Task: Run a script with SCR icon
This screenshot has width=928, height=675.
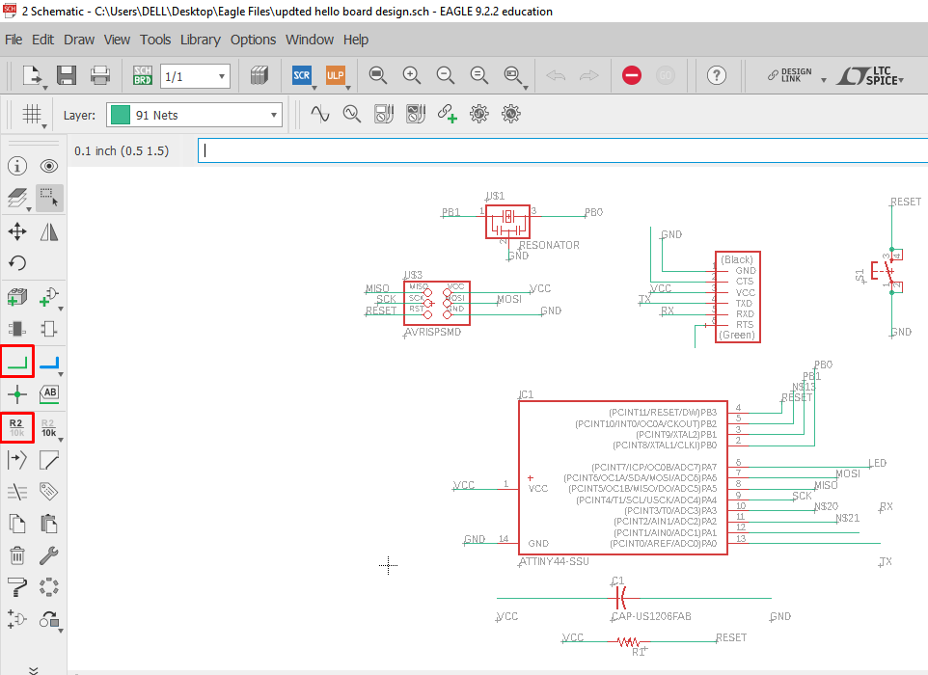Action: [302, 76]
